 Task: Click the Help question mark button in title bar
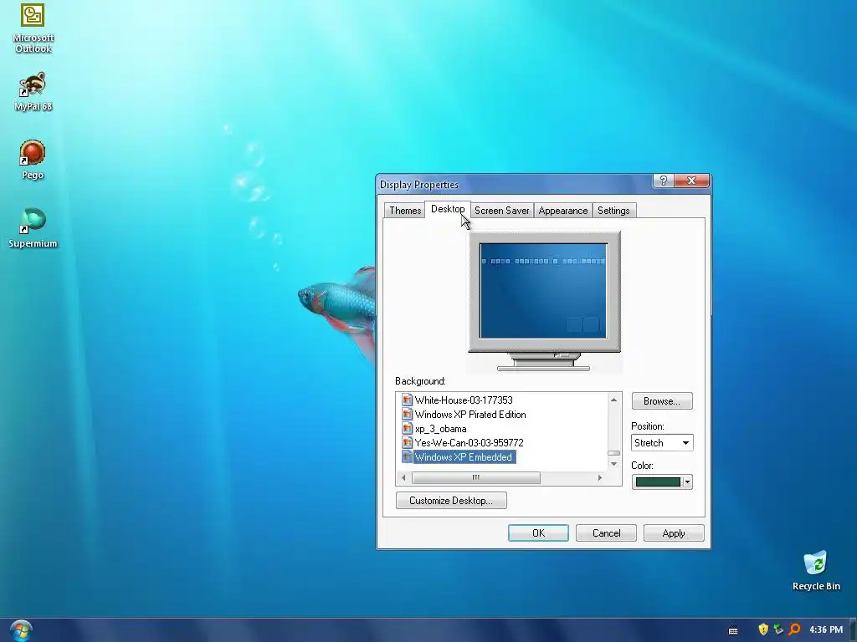pos(663,181)
